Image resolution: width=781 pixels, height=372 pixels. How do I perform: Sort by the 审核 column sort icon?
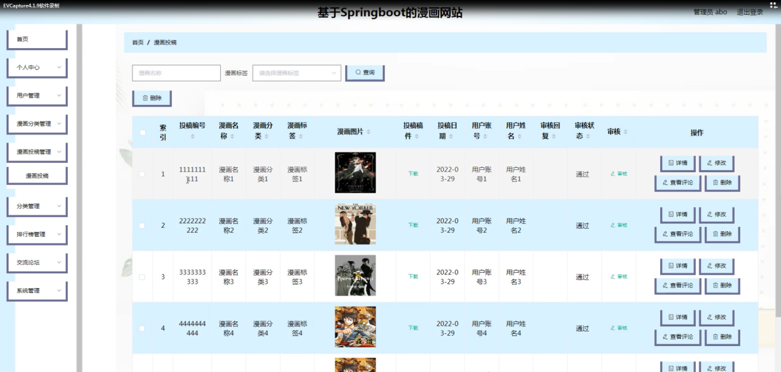pyautogui.click(x=626, y=133)
